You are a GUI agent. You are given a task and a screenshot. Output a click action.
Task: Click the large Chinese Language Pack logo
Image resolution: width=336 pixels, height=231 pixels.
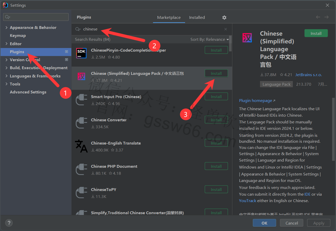point(247,38)
